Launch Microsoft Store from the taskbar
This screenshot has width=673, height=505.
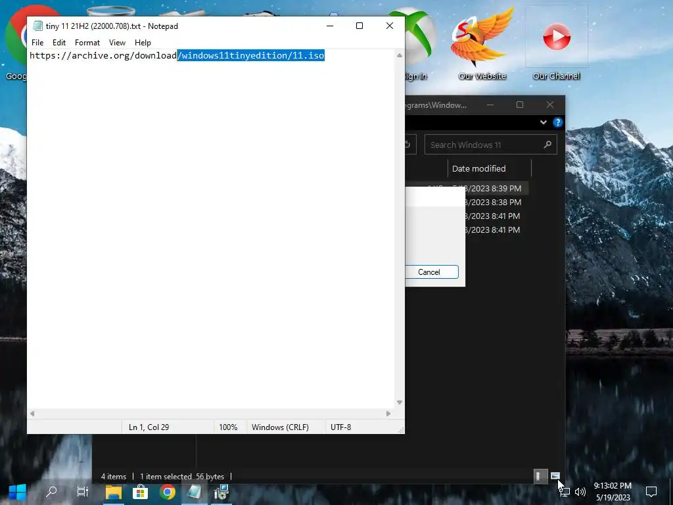click(x=141, y=492)
